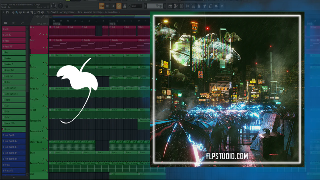This screenshot has width=320, height=180.
Task: Click the Playlist - Arrangement breadcrumb
Action: click(x=62, y=12)
